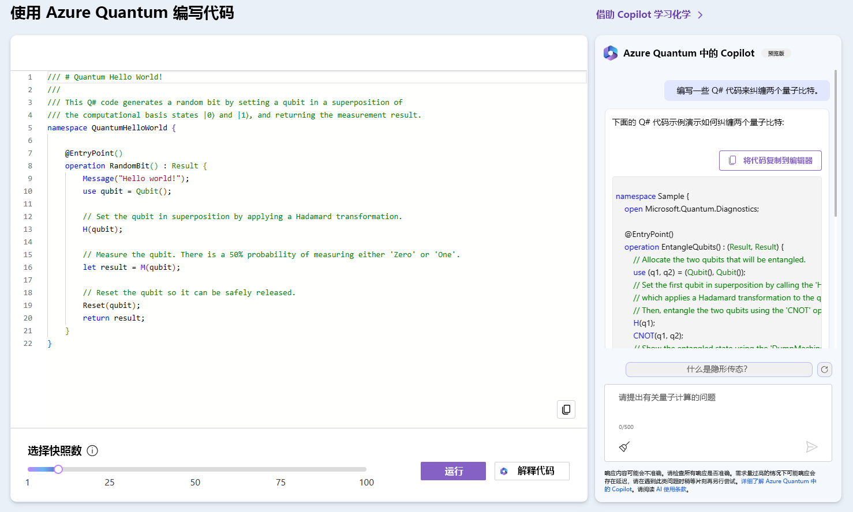Image resolution: width=853 pixels, height=512 pixels.
Task: Click 'CNOT(q1, q2);' in the Copilot code
Action: [x=658, y=336]
